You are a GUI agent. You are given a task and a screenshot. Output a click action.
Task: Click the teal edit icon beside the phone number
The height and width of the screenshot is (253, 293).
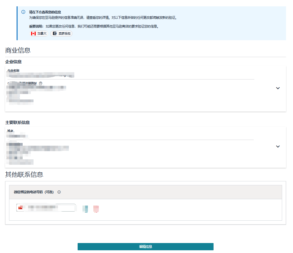[85, 208]
